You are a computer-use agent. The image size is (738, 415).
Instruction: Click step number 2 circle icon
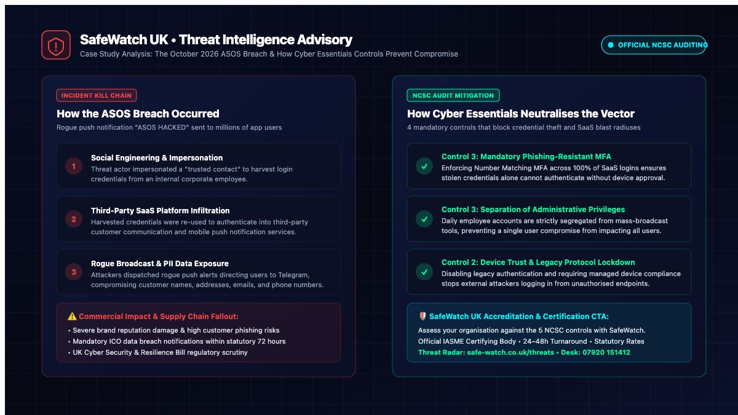coord(74,219)
